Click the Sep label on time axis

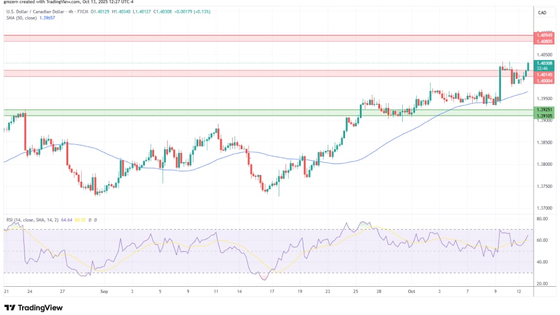point(103,293)
